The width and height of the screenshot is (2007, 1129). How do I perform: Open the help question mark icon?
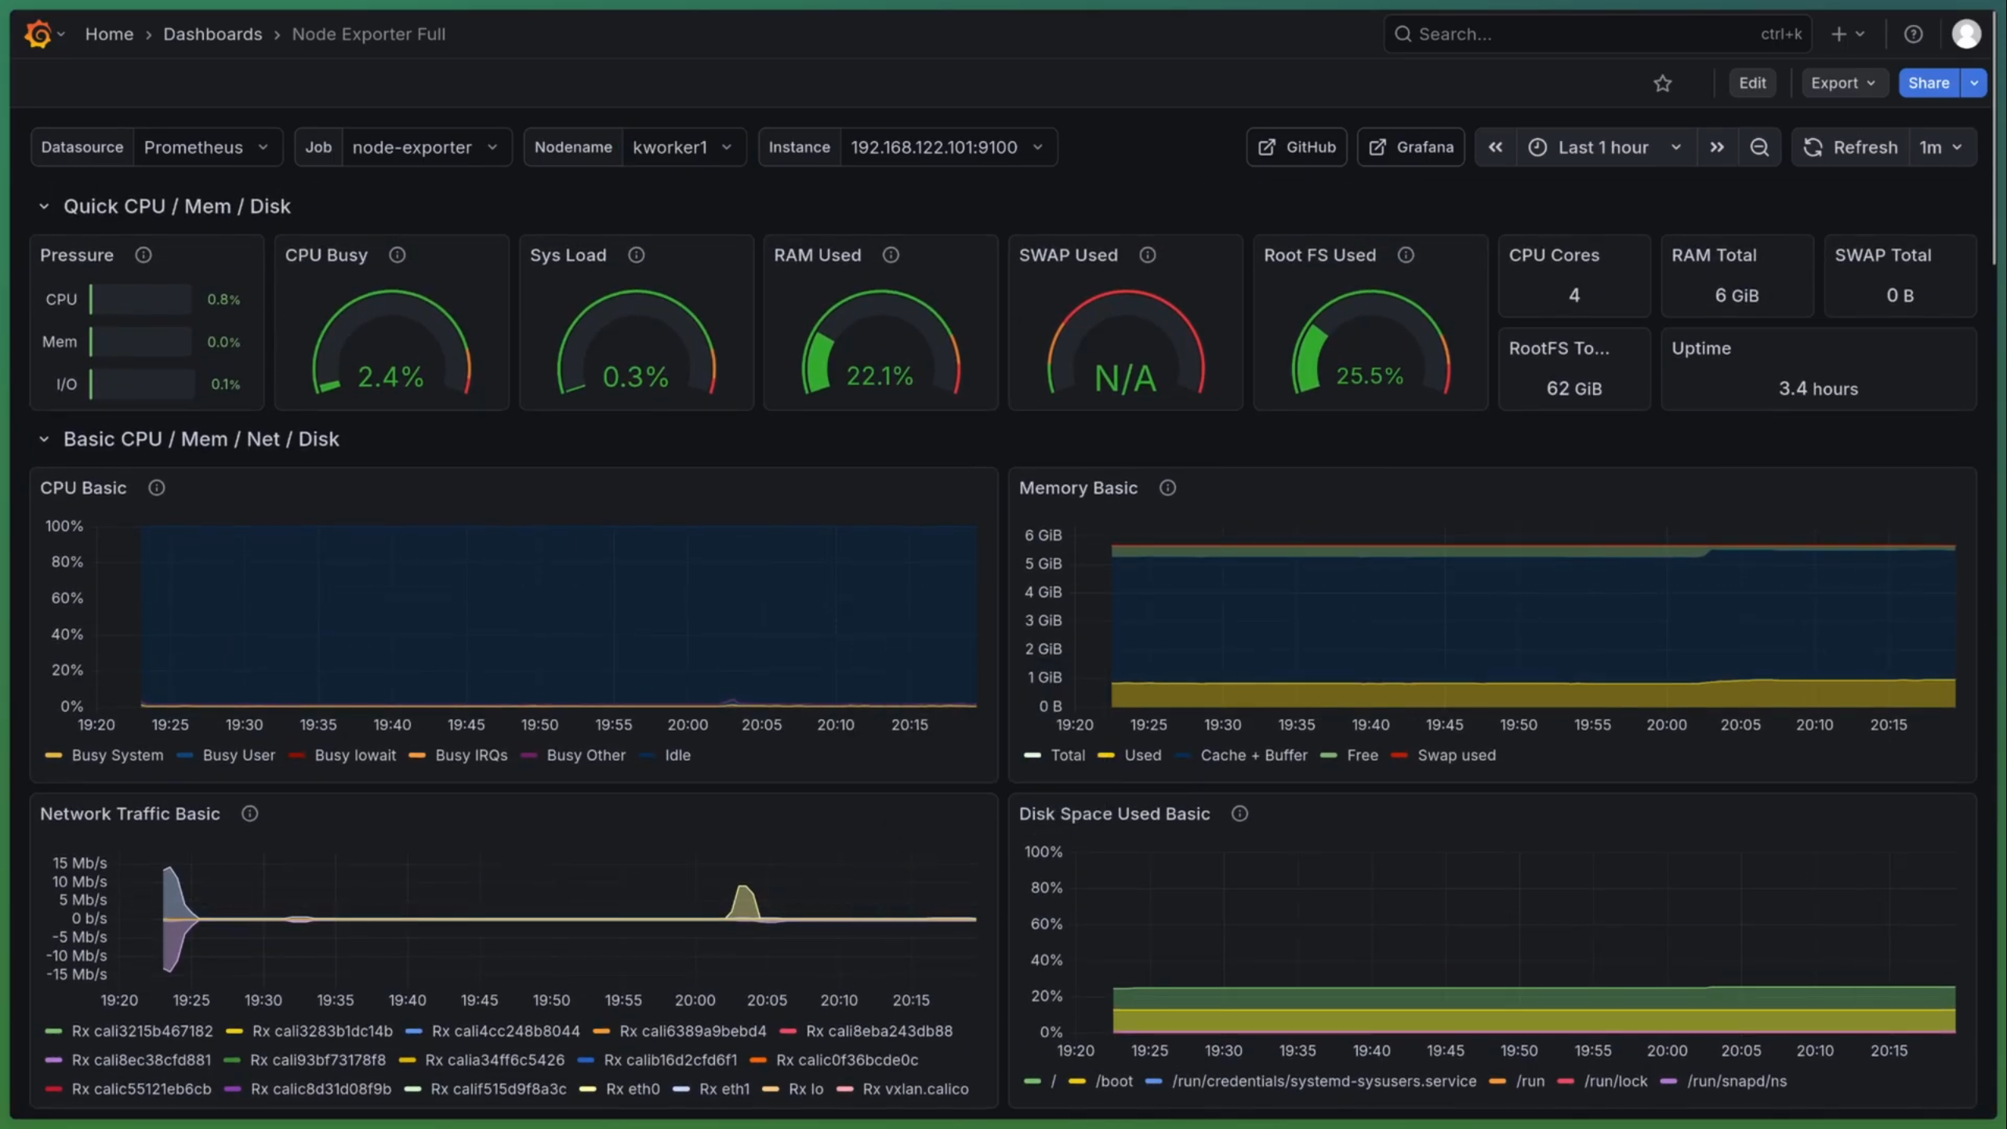(1913, 34)
